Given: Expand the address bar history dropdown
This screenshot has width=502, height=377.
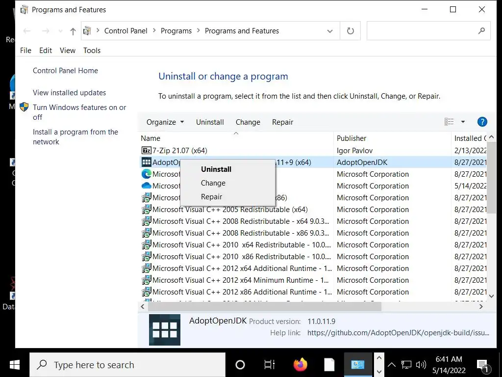Looking at the screenshot, I should pos(330,31).
